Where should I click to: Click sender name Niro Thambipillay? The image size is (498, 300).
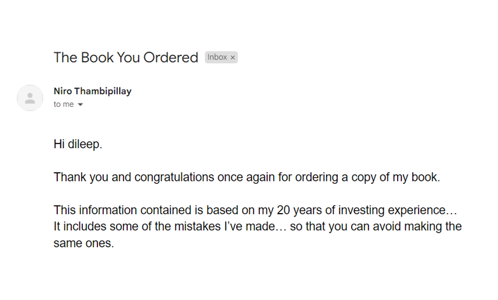coord(92,91)
